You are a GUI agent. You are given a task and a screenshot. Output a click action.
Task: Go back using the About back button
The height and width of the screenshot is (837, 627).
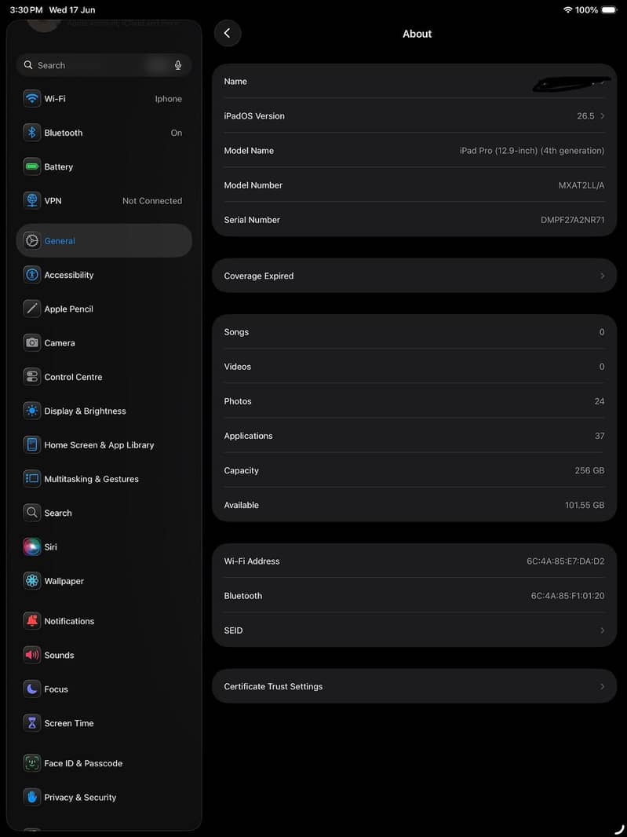(228, 34)
